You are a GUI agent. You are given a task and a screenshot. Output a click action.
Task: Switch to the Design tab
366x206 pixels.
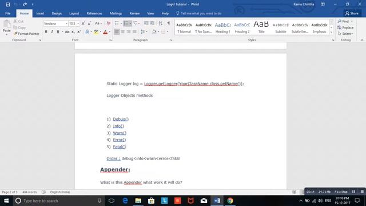click(57, 14)
